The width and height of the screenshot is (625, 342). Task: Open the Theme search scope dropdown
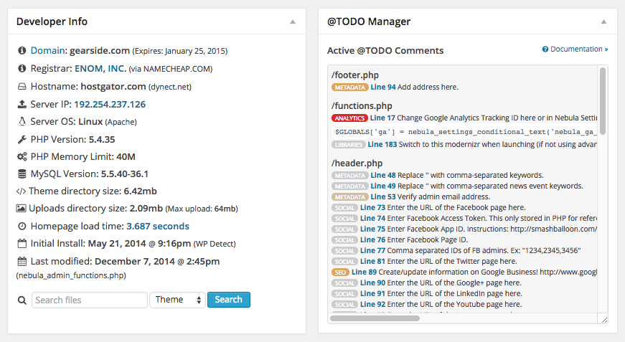tap(177, 300)
